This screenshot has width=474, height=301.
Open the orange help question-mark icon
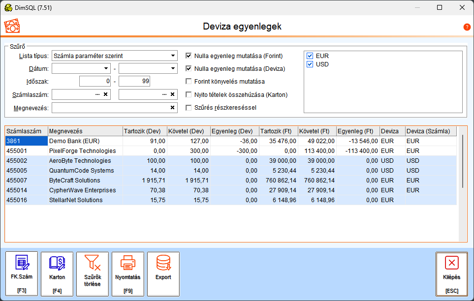click(467, 27)
